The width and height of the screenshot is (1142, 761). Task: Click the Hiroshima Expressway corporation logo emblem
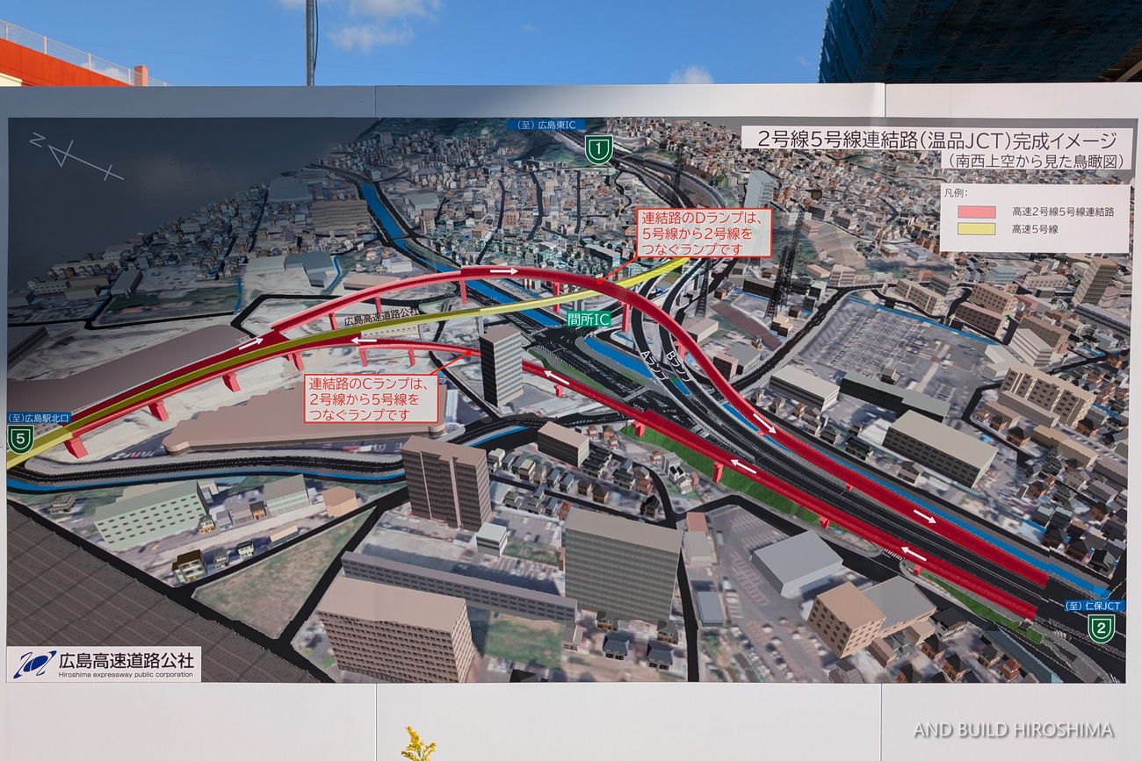[x=33, y=664]
